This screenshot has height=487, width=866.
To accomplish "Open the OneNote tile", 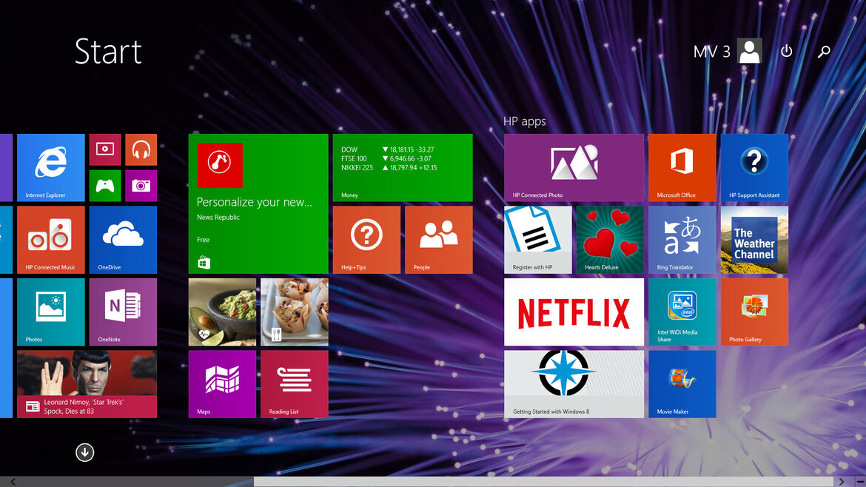I will tap(123, 312).
